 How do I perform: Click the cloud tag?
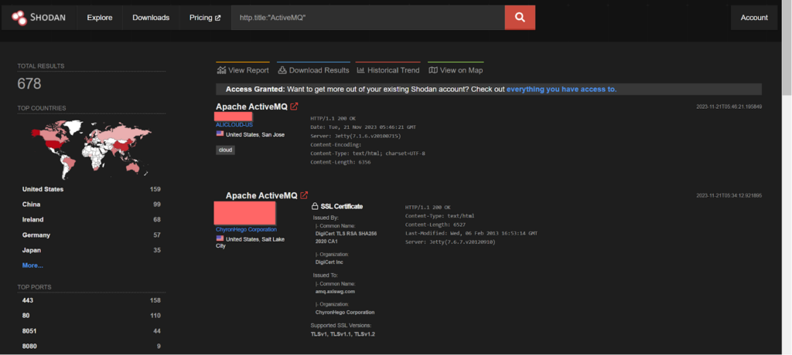coord(225,150)
